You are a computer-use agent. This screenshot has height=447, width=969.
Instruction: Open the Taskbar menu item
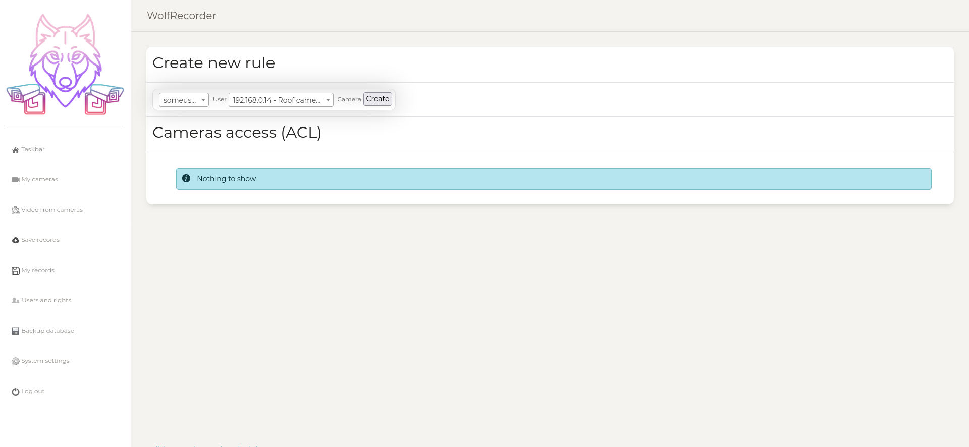(33, 149)
